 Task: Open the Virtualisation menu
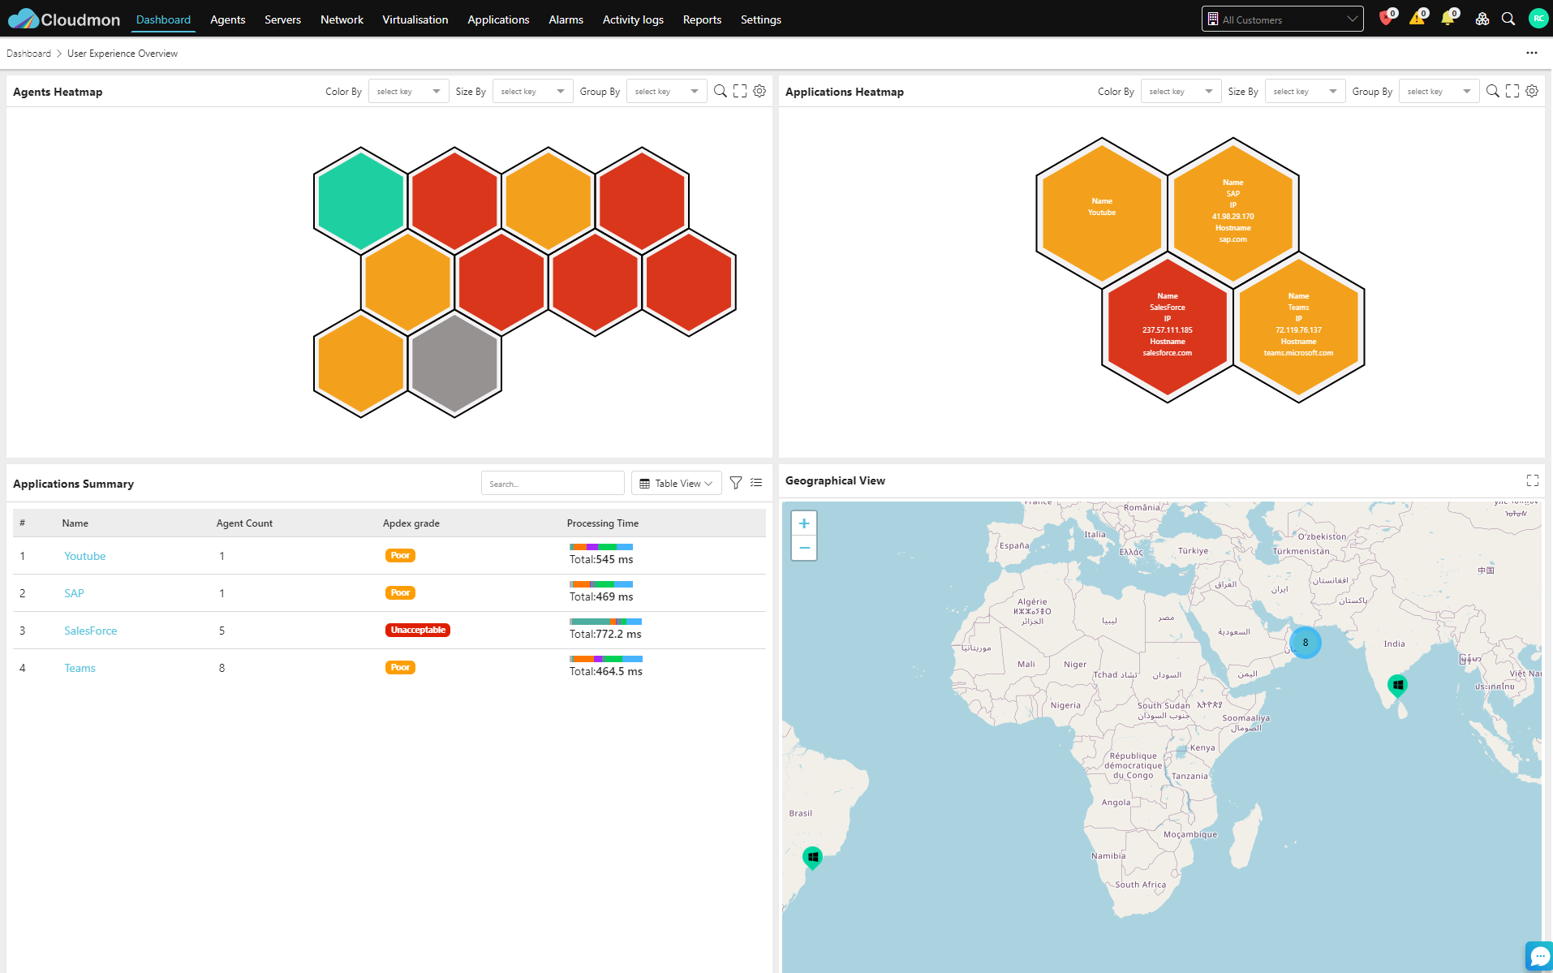point(415,19)
